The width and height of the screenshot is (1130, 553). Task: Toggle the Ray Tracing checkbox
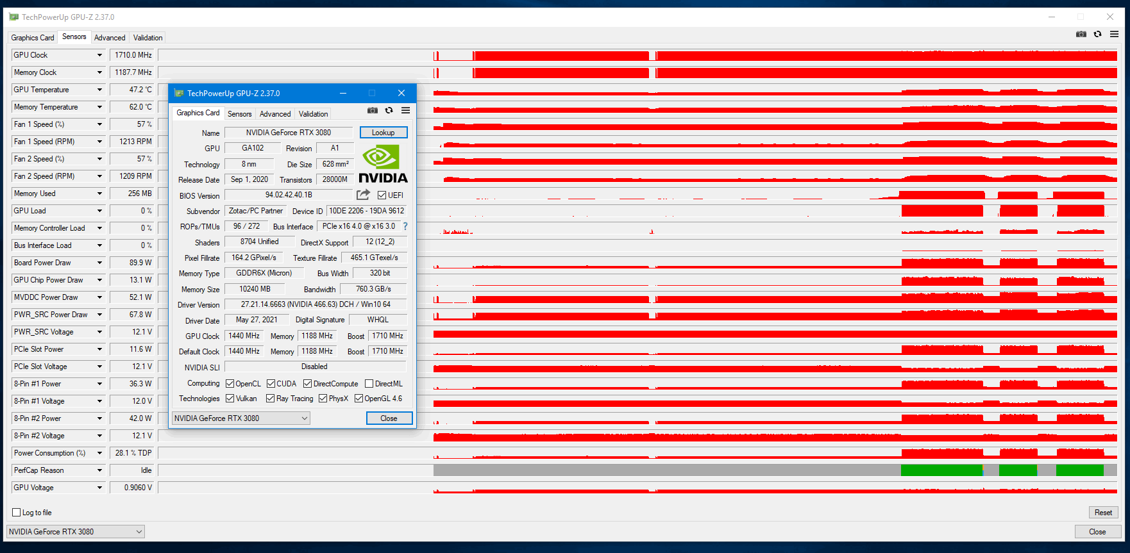point(271,399)
